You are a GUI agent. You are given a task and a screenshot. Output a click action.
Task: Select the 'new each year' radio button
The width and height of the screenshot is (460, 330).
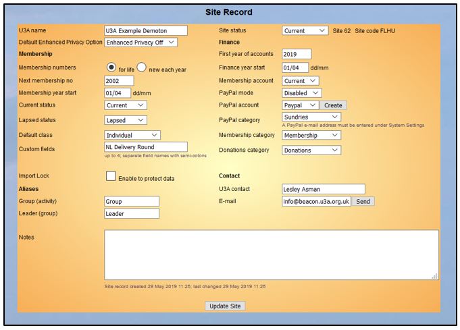click(x=142, y=67)
